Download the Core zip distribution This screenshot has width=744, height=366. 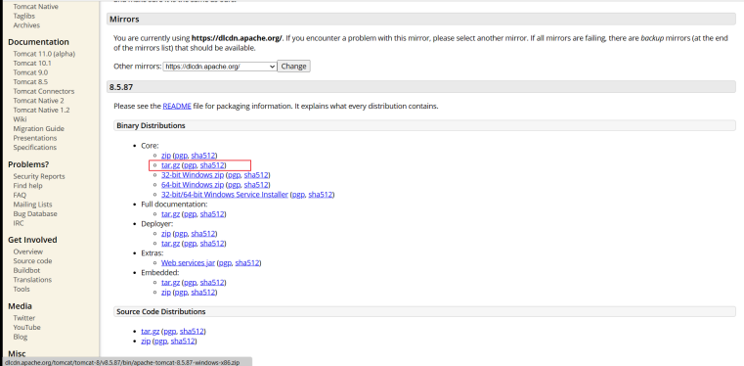166,156
